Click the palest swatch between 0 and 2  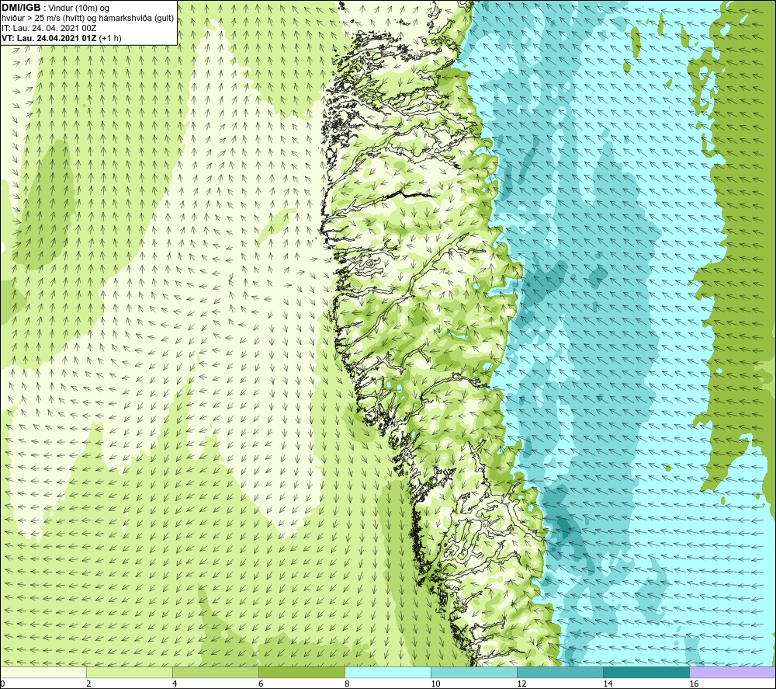(43, 672)
